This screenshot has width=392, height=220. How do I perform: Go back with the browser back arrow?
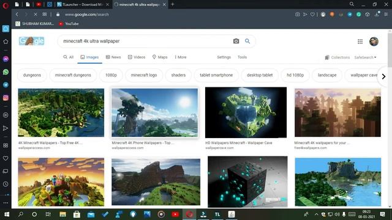tap(17, 15)
